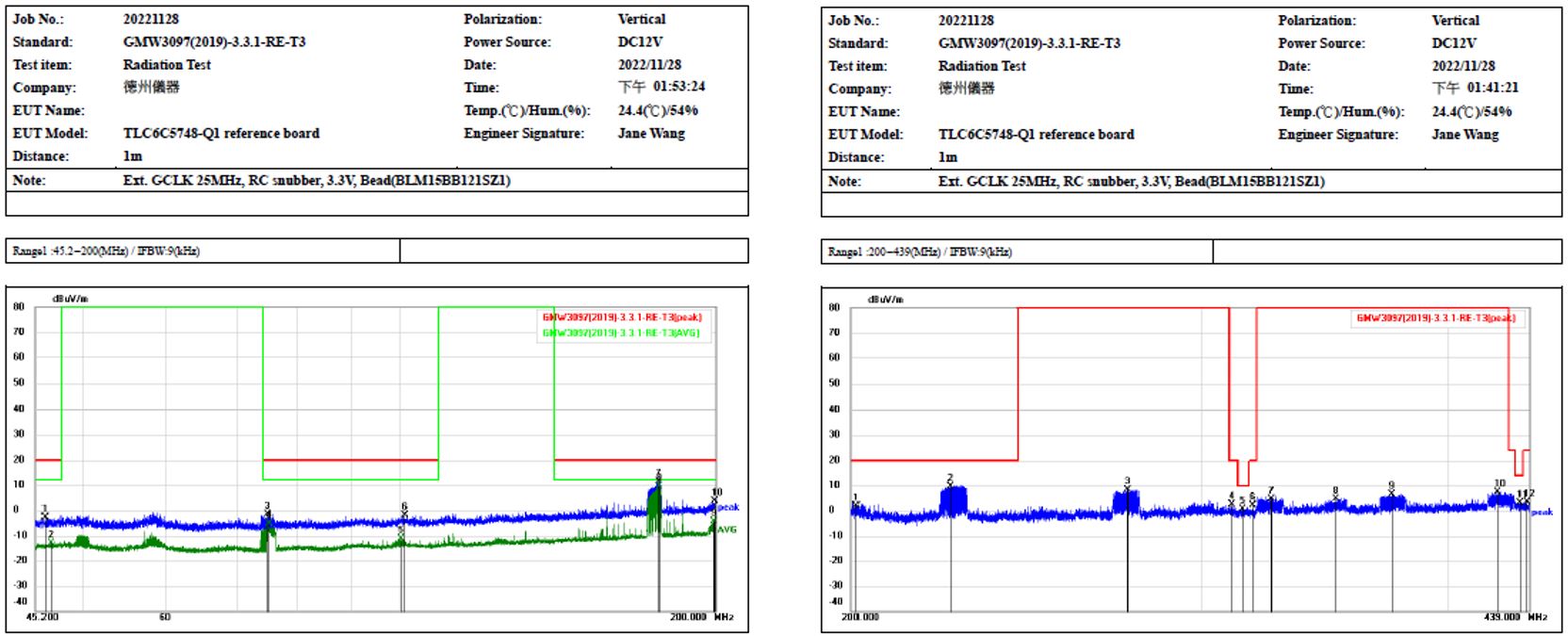Click the green 'AVG' trace label, left plot
Image resolution: width=1568 pixels, height=636 pixels.
pos(727,530)
